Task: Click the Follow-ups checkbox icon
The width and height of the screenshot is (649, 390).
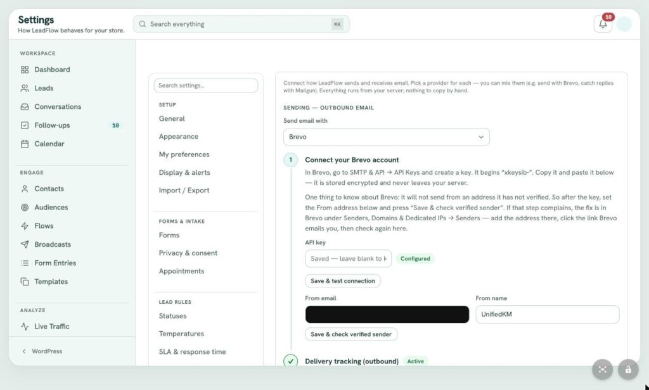Action: point(25,125)
